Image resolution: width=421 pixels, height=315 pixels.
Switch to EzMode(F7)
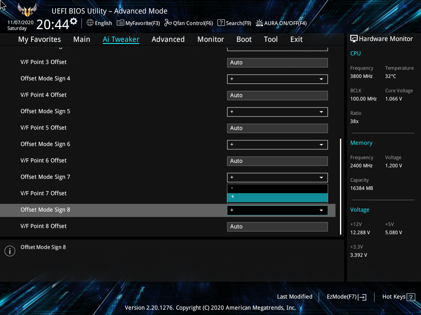346,297
